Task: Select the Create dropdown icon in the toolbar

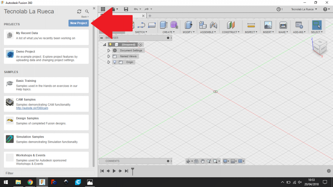Action: pos(163,25)
